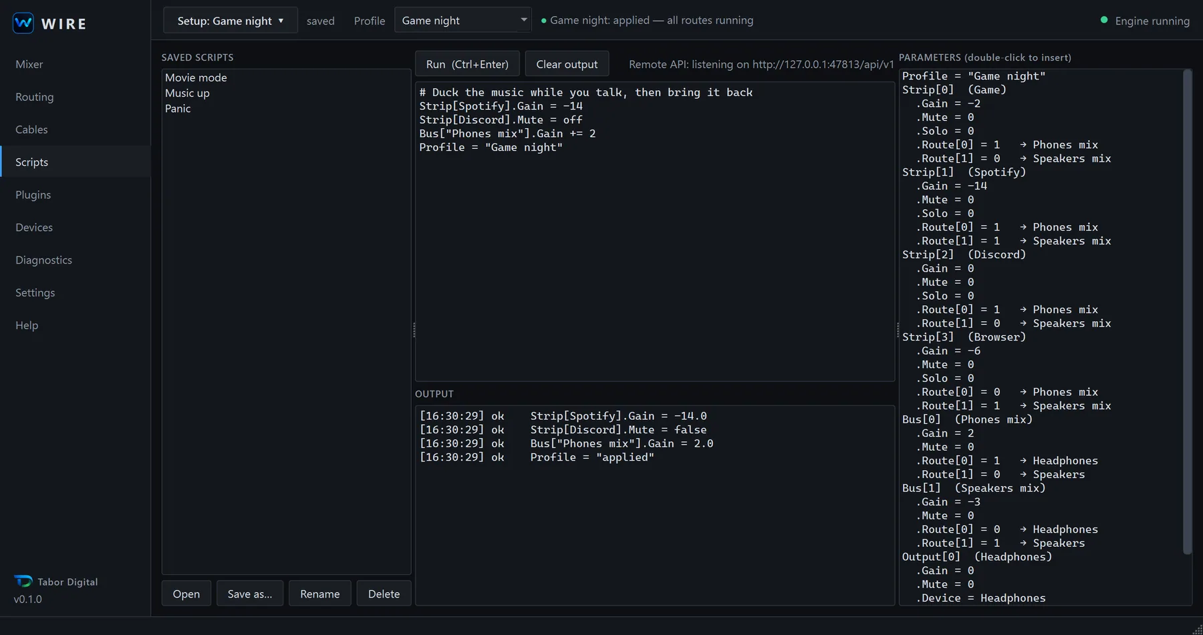Image resolution: width=1203 pixels, height=635 pixels.
Task: Click the Speakers mix .Gain = -3 parameter
Action: [x=1041, y=502]
